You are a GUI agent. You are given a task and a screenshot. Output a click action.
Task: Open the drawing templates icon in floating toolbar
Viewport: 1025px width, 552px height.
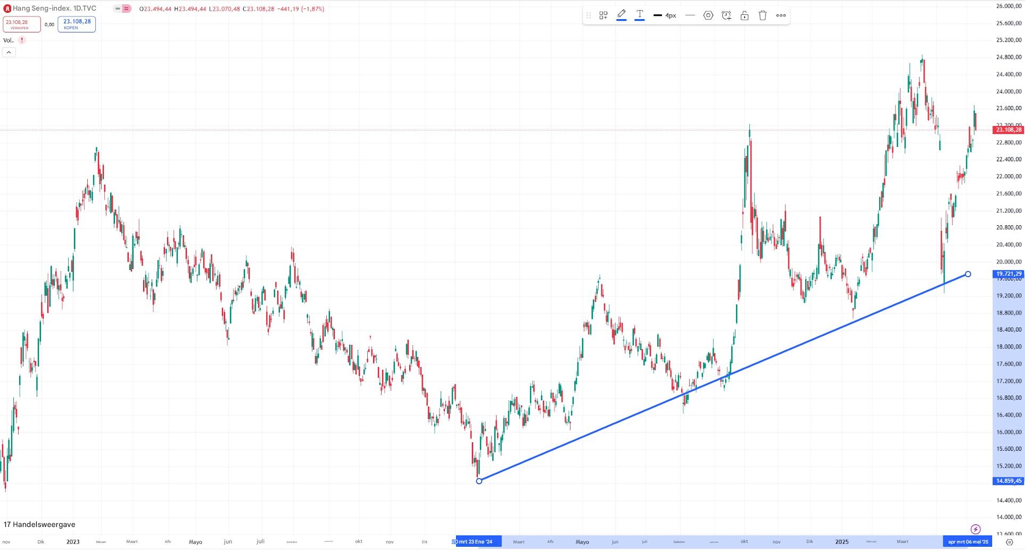(x=603, y=15)
